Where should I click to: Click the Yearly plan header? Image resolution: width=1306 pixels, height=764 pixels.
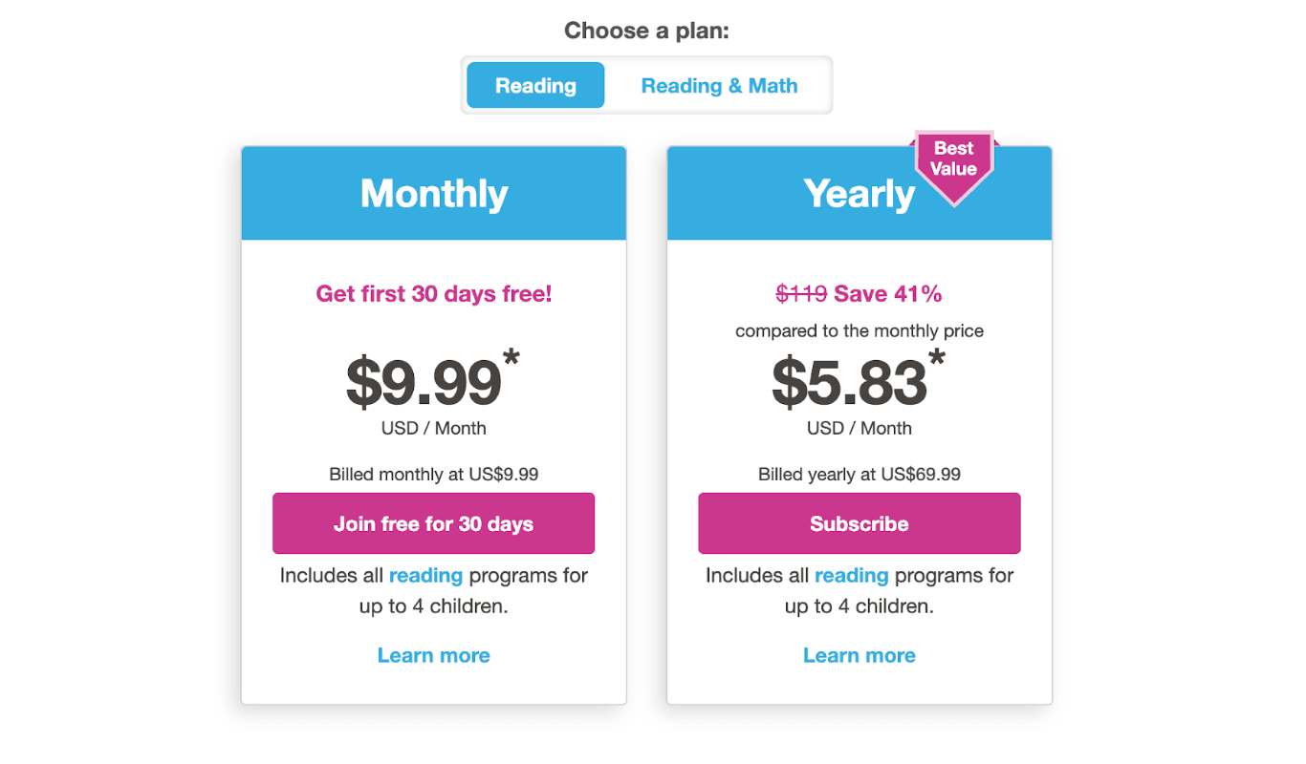tap(860, 192)
